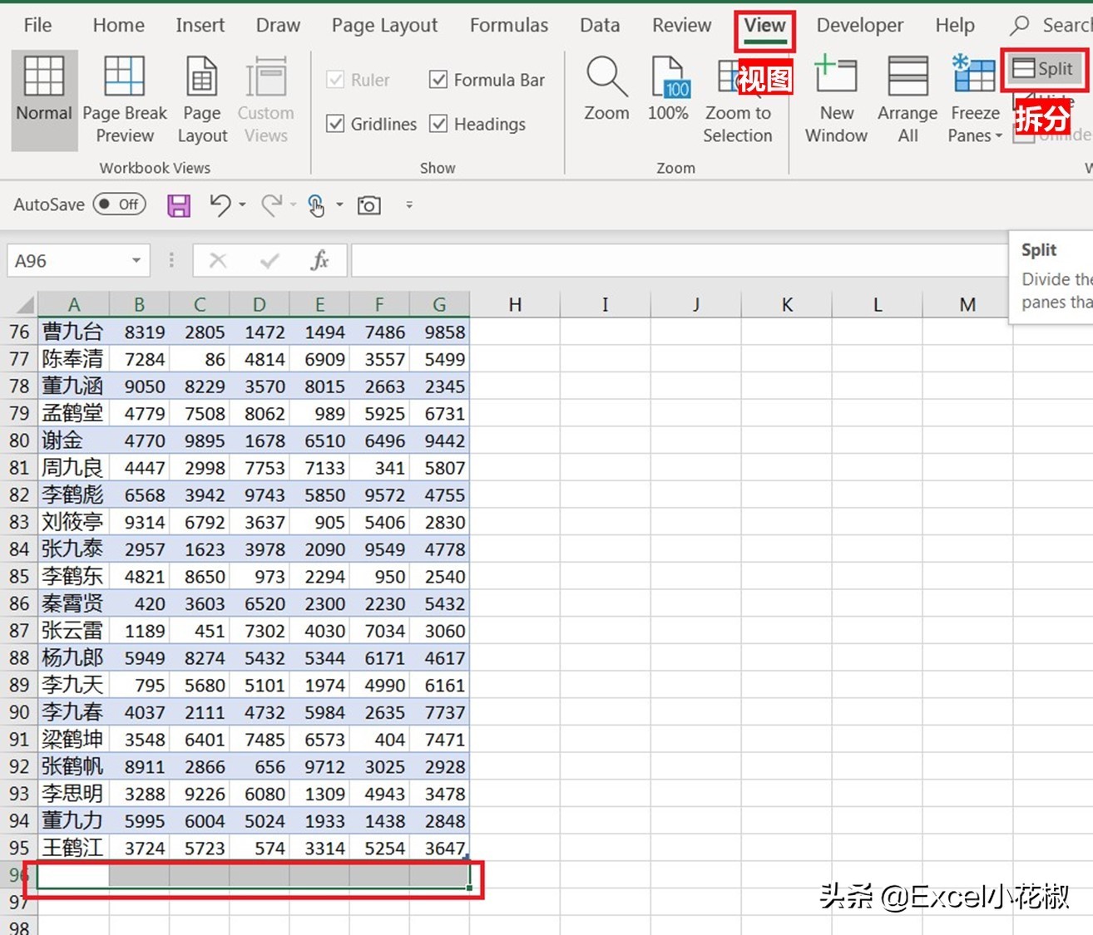Image resolution: width=1093 pixels, height=935 pixels.
Task: Expand the Undo history dropdown
Action: [x=240, y=204]
